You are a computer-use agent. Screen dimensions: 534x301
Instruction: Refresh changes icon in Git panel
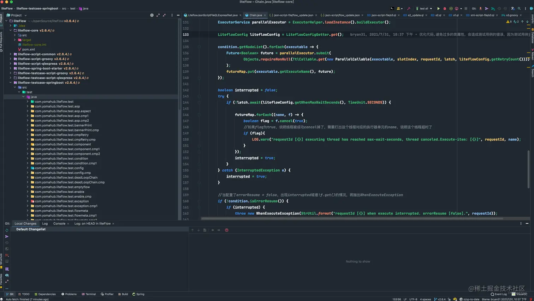click(x=7, y=230)
